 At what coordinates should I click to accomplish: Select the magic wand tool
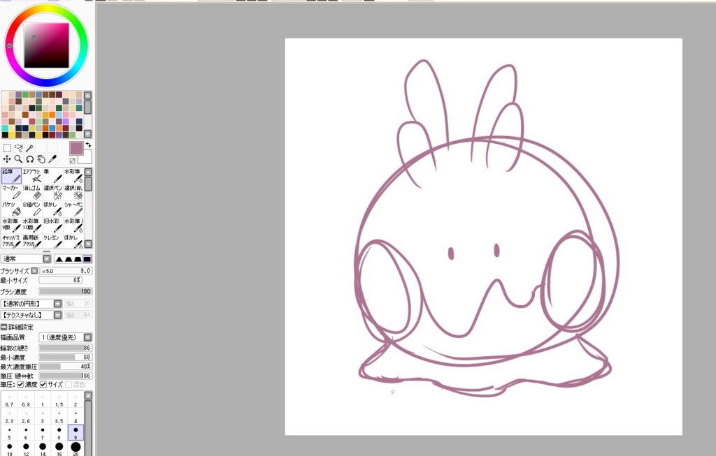(x=29, y=148)
